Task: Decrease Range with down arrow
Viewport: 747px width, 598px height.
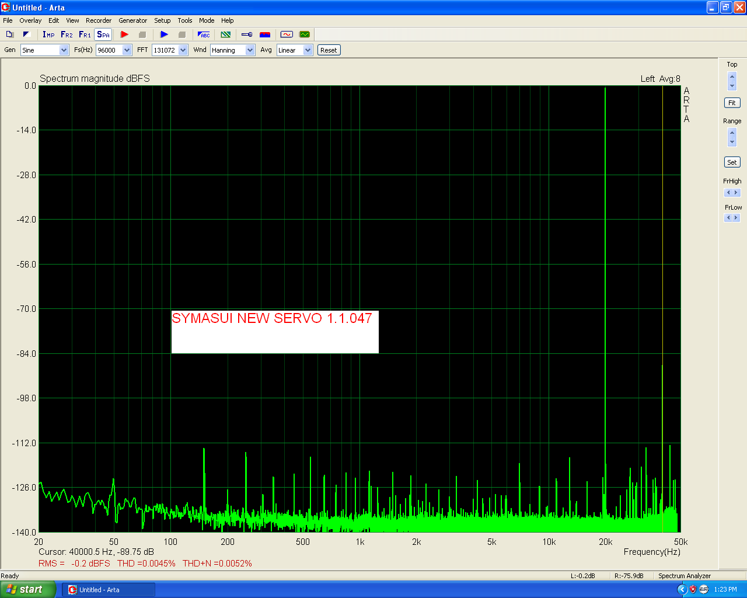Action: point(732,142)
